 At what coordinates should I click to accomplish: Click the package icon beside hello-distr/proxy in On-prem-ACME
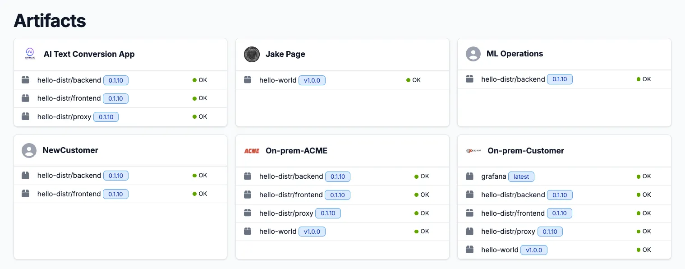coord(248,213)
